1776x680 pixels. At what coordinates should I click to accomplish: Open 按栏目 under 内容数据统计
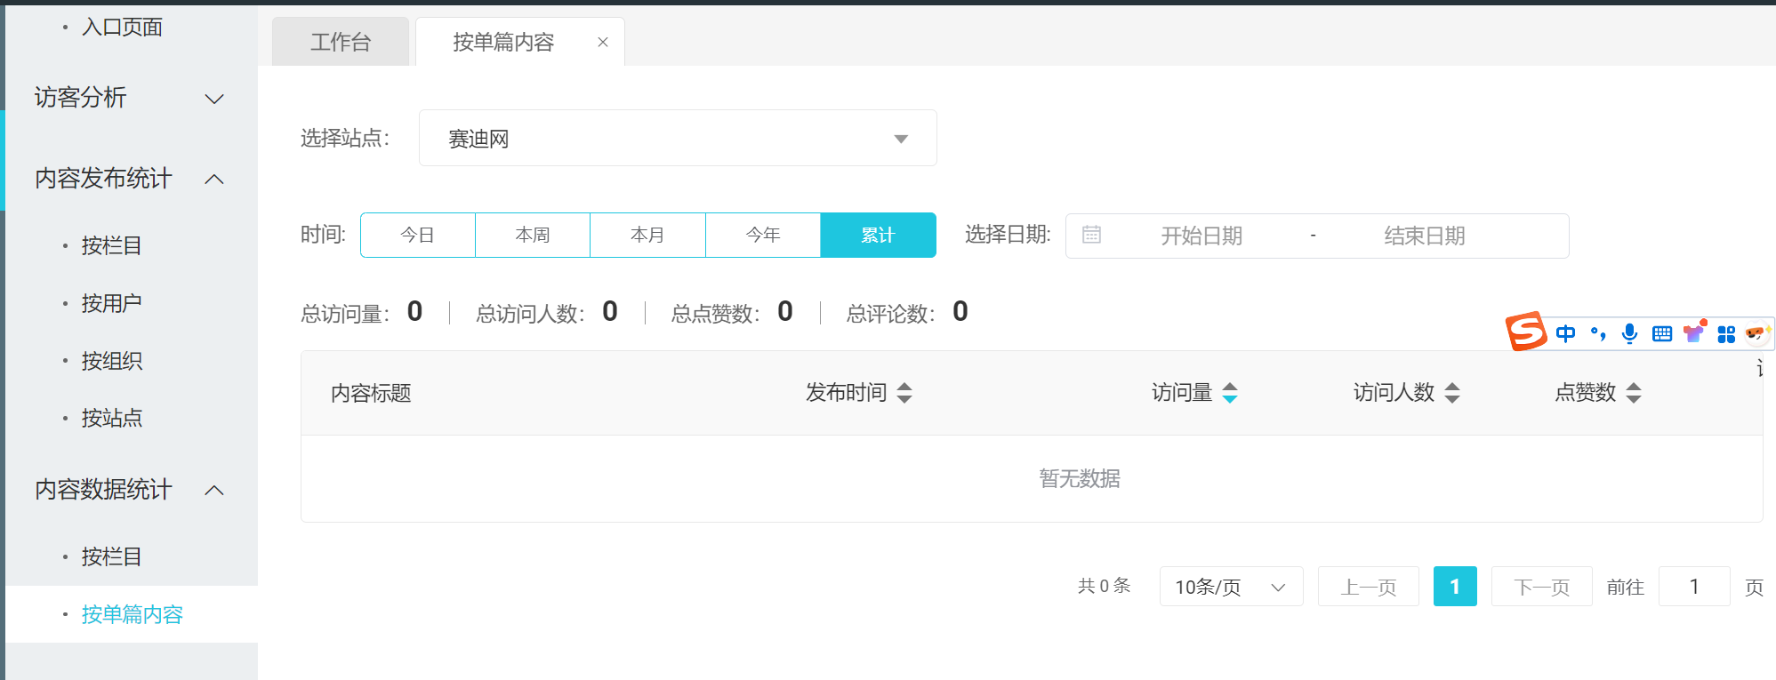pyautogui.click(x=112, y=556)
